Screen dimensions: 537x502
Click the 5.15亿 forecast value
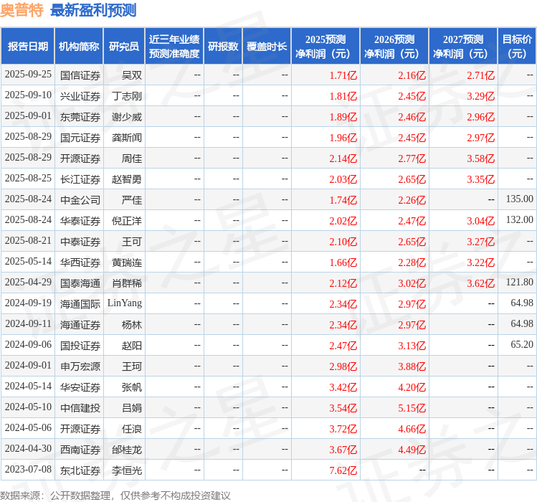[x=412, y=408]
